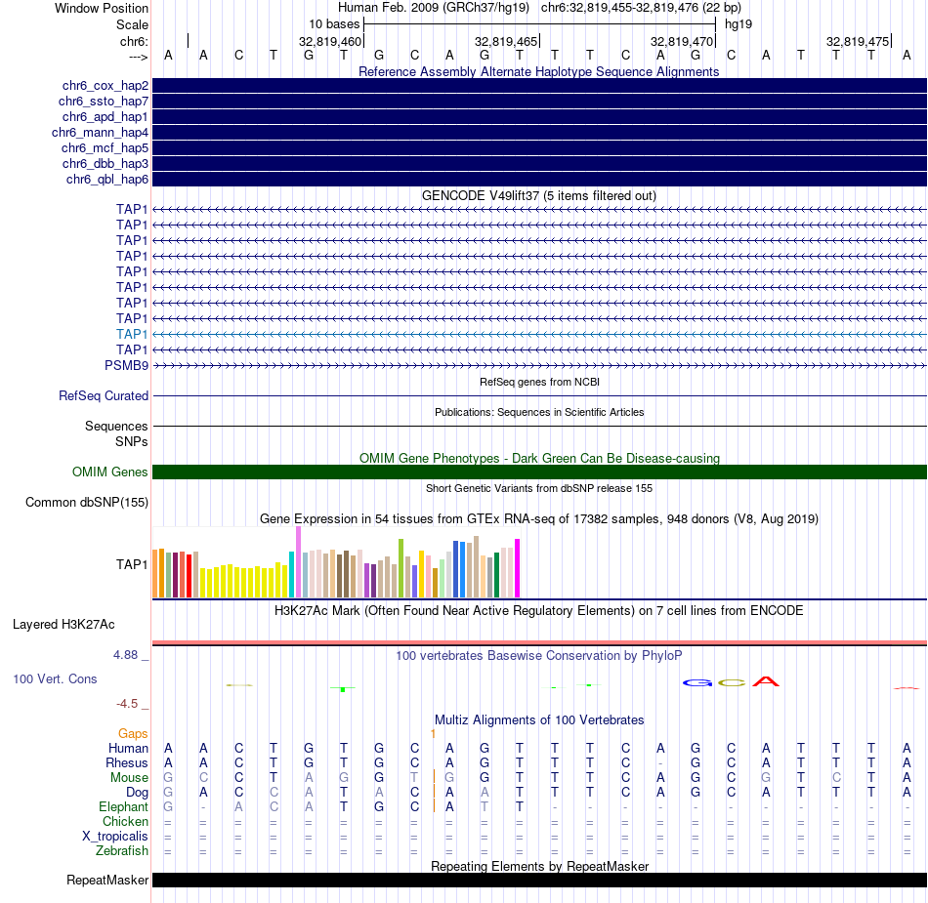Click the OMIM Gene Phenotypes track title
The width and height of the screenshot is (928, 903).
pos(539,458)
